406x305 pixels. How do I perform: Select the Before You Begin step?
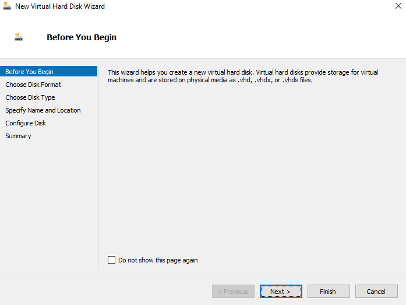pos(49,72)
